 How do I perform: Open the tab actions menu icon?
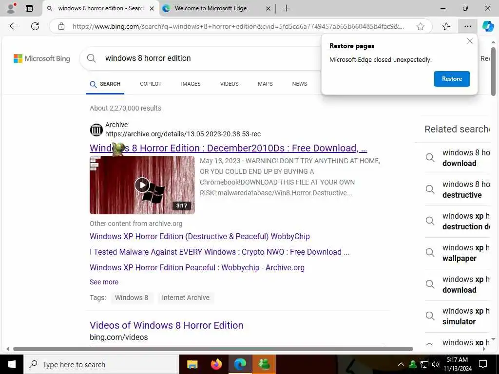tap(29, 8)
